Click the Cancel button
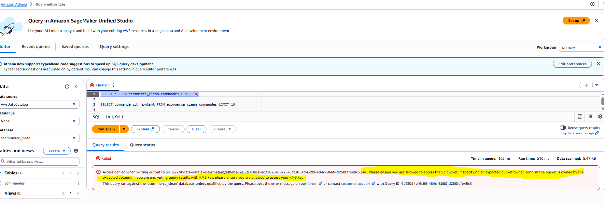This screenshot has width=604, height=206. pos(173,129)
